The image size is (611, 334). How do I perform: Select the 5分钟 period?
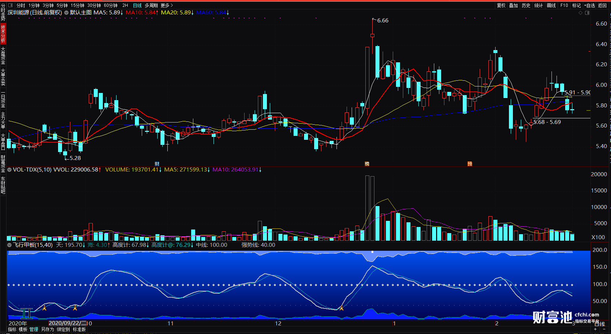point(62,5)
